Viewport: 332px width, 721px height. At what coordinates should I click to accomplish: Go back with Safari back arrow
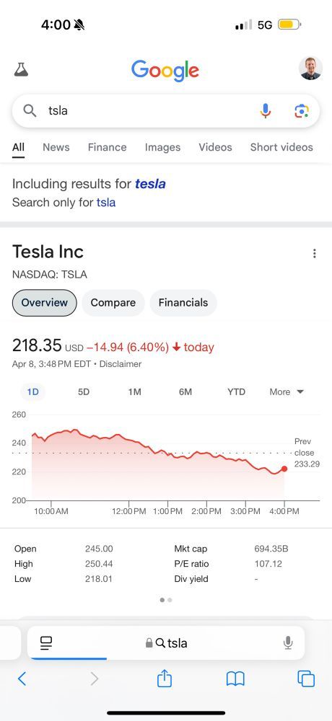click(x=22, y=678)
